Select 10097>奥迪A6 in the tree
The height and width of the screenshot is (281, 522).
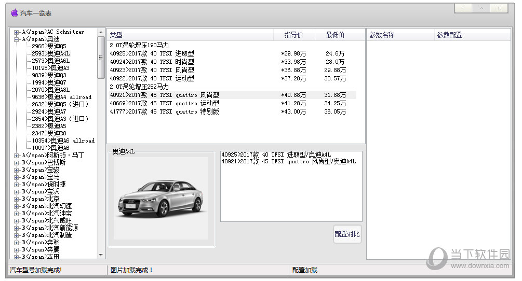50,148
